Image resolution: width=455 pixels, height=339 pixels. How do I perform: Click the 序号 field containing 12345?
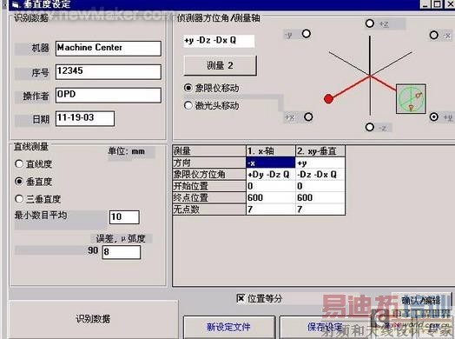109,72
